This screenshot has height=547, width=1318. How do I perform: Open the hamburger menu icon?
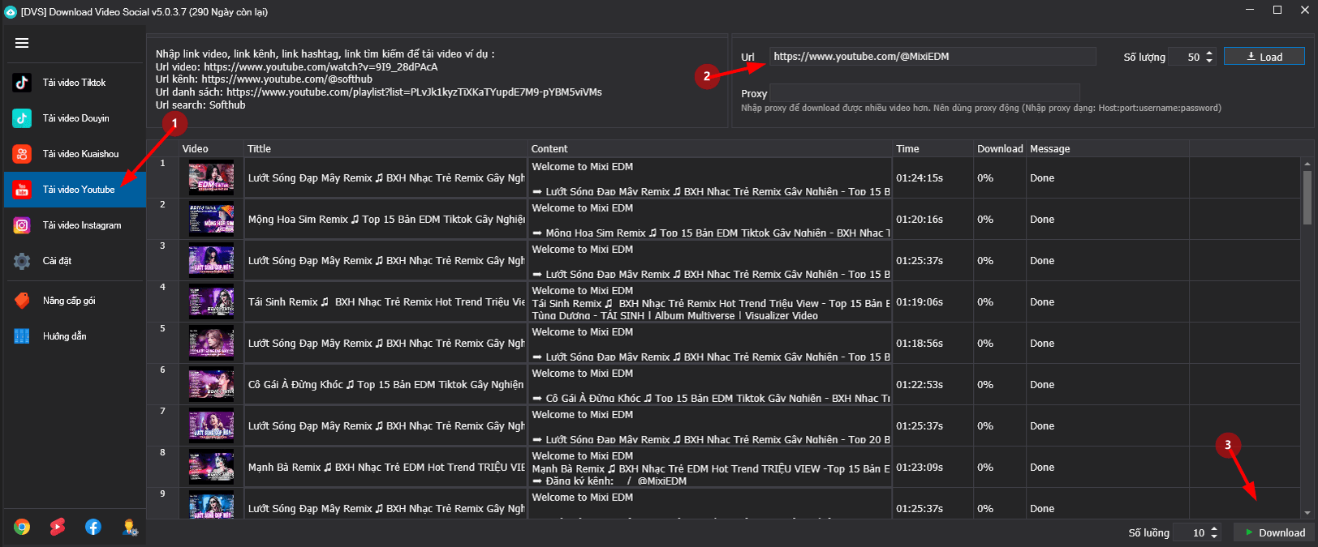[x=22, y=43]
